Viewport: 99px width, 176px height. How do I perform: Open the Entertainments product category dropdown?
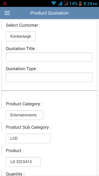24,115
